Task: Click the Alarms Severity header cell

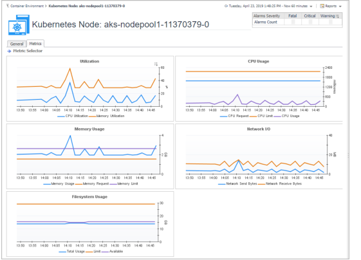Action: 268,16
